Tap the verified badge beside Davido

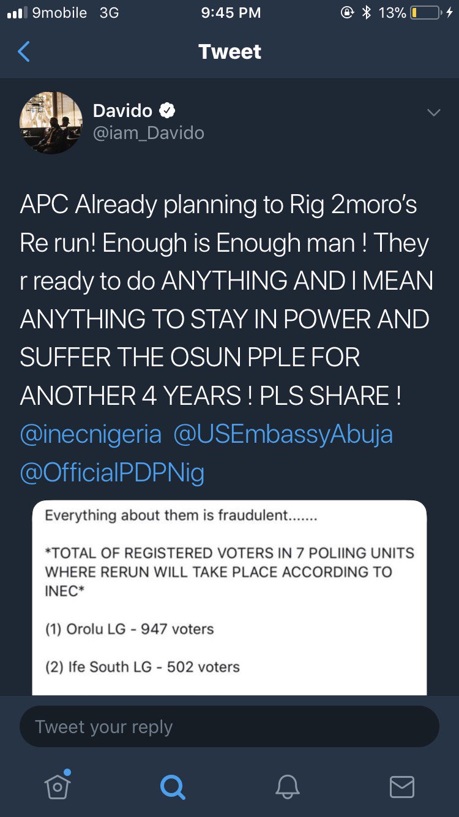pyautogui.click(x=167, y=111)
